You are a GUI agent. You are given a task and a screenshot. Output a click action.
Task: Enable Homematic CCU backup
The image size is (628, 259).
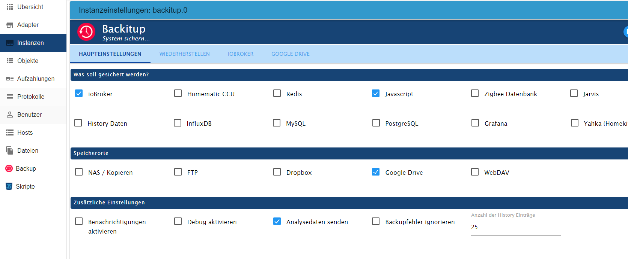pyautogui.click(x=178, y=93)
